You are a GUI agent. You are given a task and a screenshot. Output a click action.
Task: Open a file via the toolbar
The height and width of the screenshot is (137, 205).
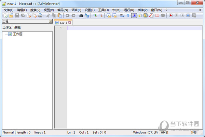11,16
